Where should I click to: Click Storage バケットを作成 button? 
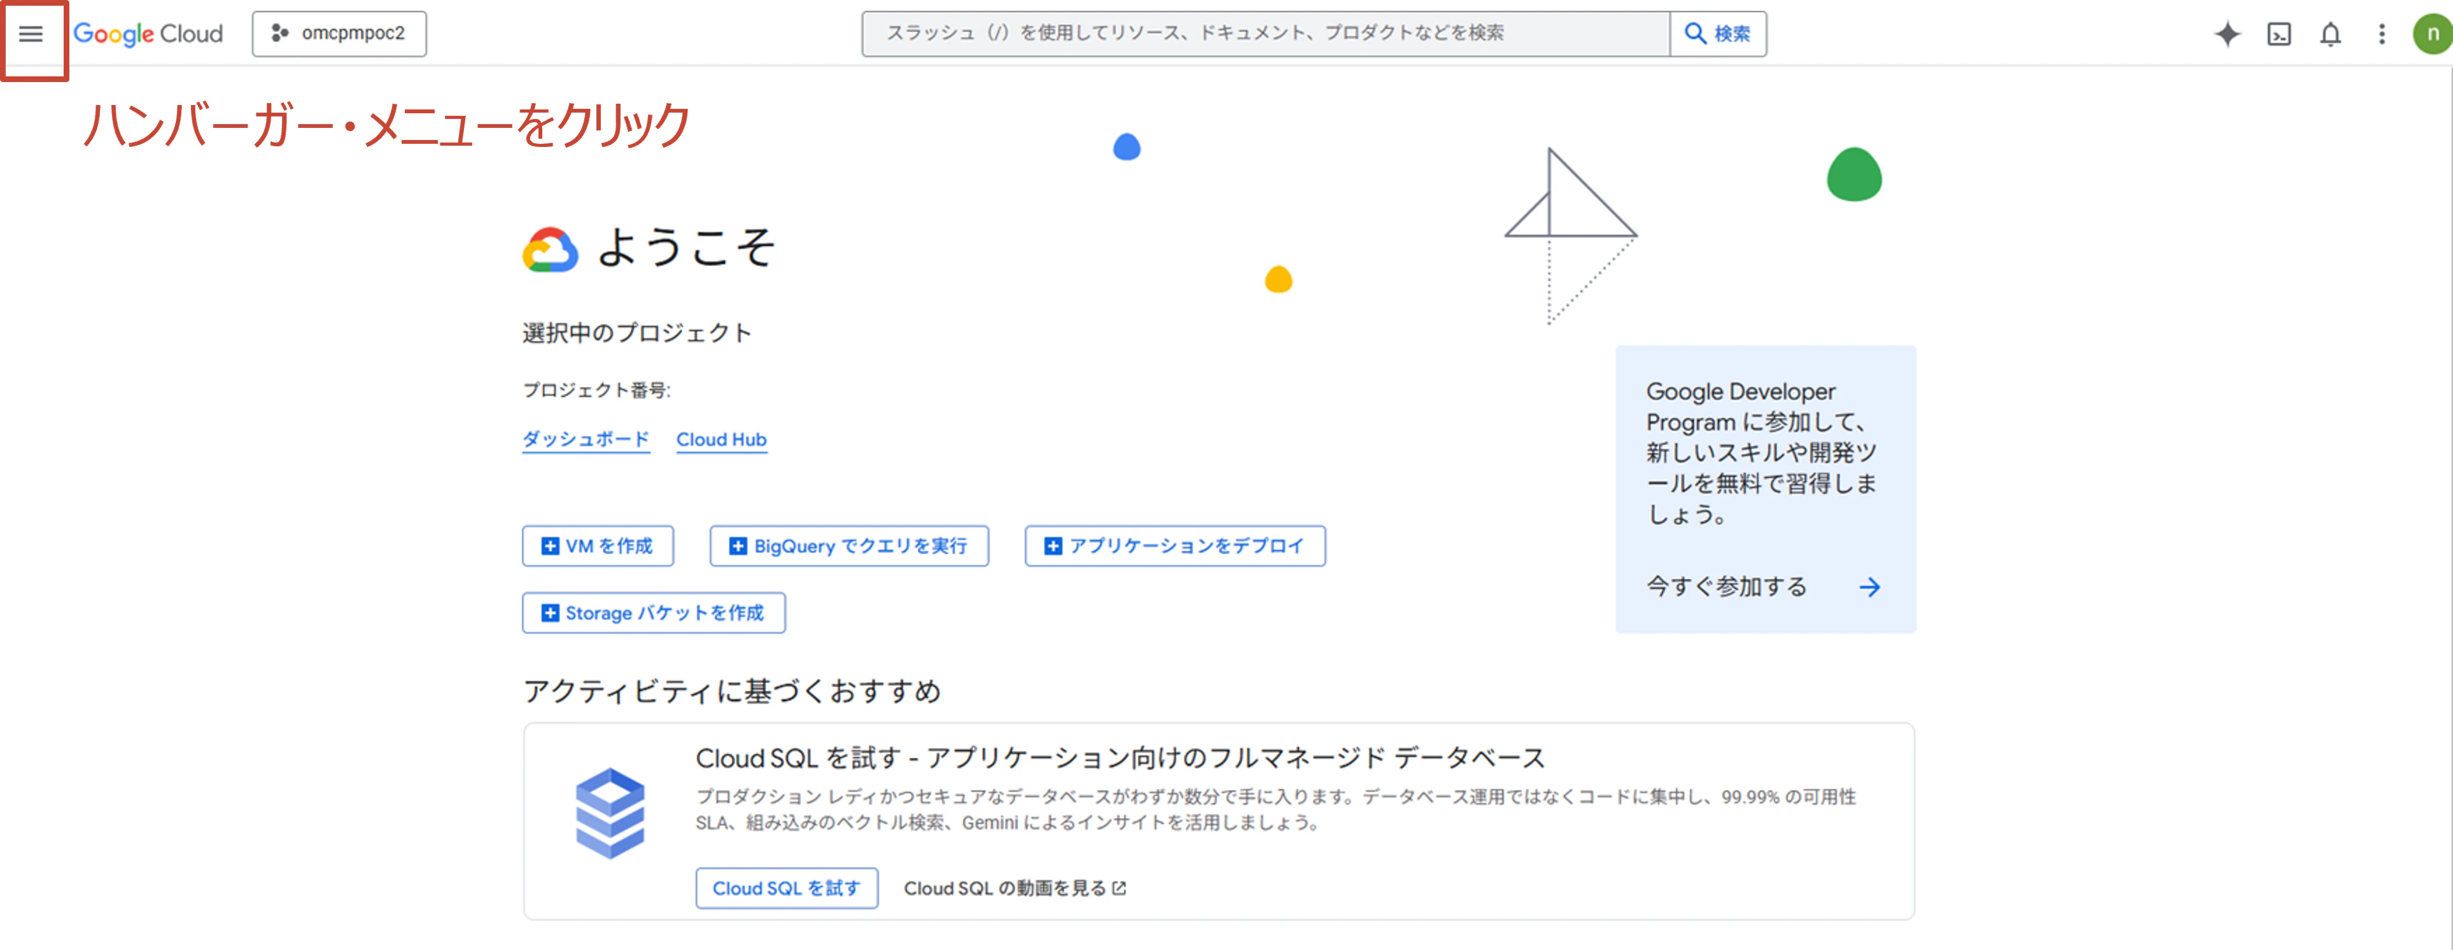[x=653, y=612]
